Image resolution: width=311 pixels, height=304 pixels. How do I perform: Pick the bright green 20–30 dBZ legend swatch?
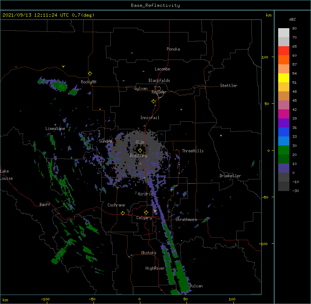click(284, 150)
